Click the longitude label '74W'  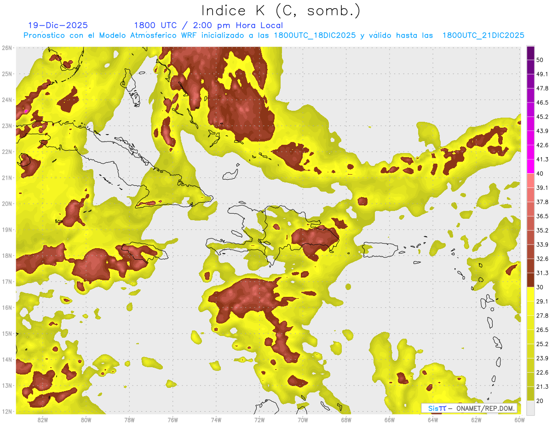216,420
